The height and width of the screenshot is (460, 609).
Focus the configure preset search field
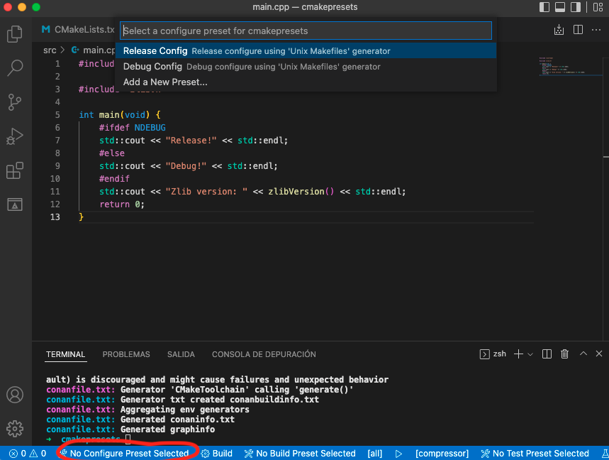(306, 31)
